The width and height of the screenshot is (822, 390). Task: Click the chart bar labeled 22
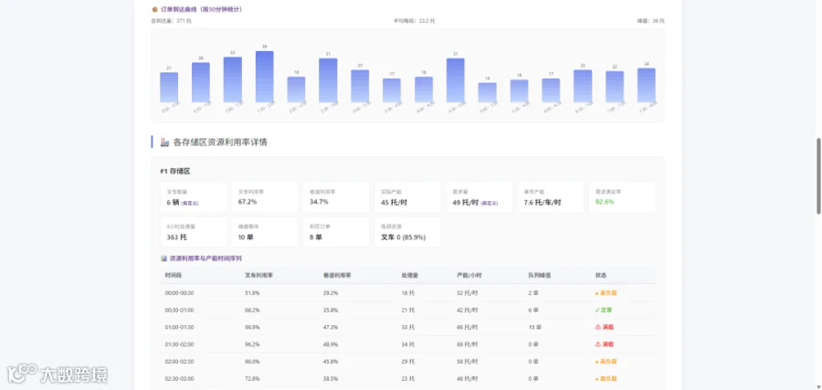[x=615, y=87]
